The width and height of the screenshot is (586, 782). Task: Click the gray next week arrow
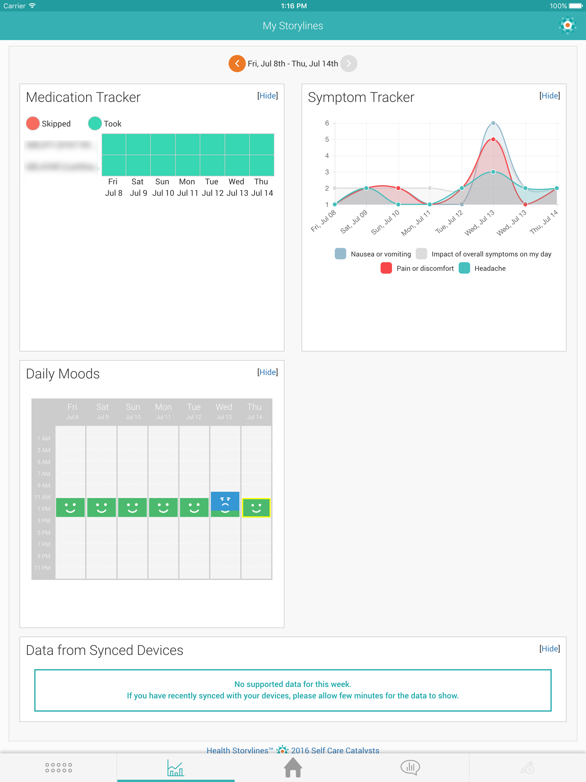click(x=349, y=64)
